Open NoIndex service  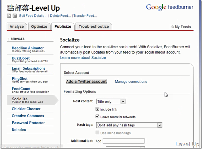click(x=19, y=130)
